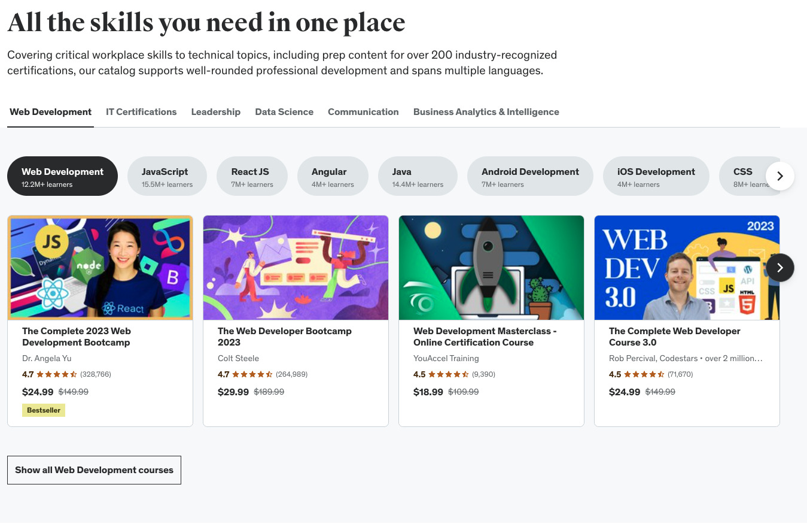Open Complete 2023 Web Development Bootcamp thumbnail
The width and height of the screenshot is (807, 527).
pos(100,268)
